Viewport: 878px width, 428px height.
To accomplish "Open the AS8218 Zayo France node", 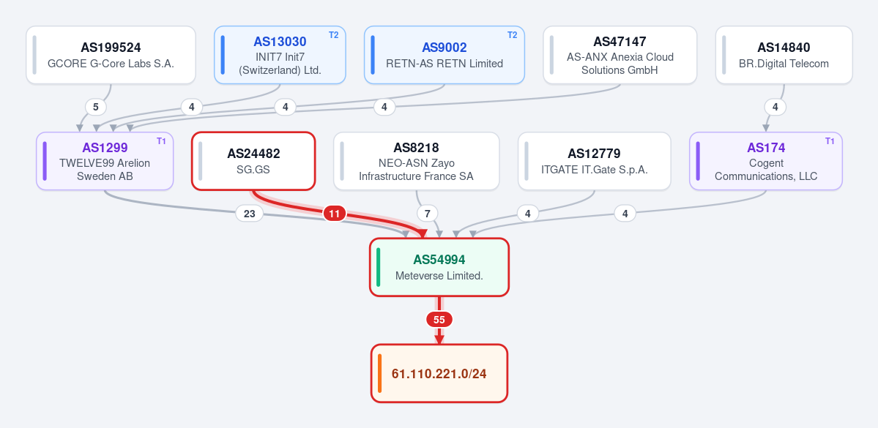I will point(416,161).
